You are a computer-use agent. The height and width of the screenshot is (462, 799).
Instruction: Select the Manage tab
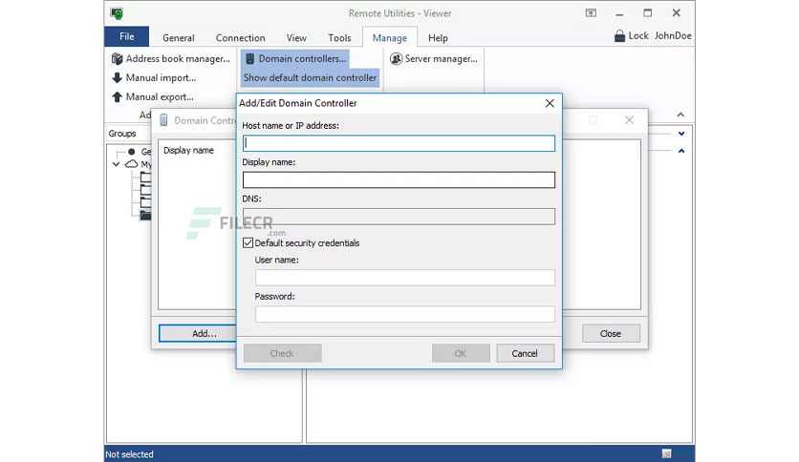click(x=390, y=37)
